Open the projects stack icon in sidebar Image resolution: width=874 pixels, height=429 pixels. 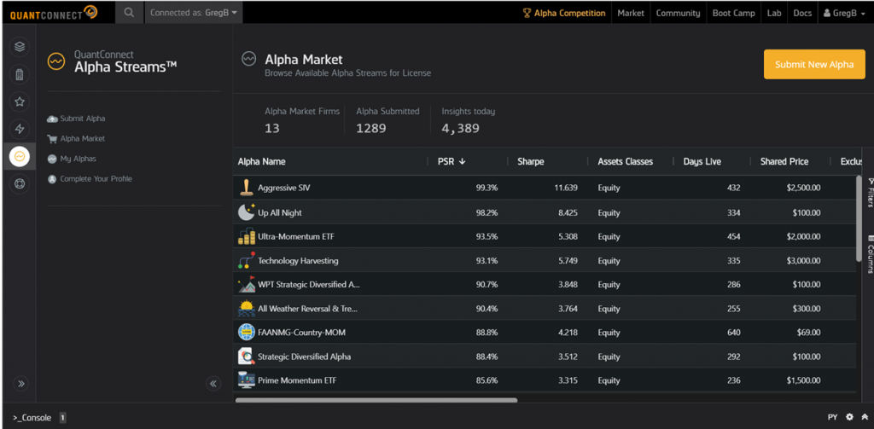click(x=20, y=47)
